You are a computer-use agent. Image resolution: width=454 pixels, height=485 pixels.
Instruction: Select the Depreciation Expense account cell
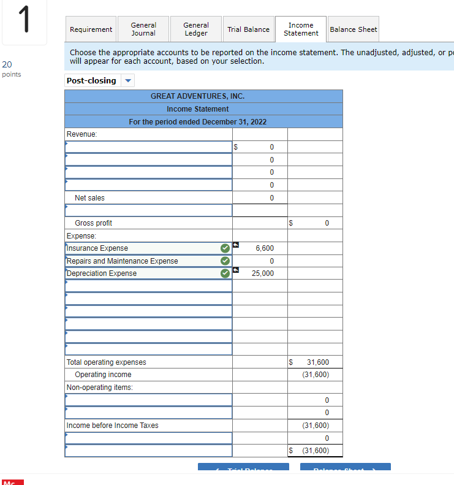[x=148, y=273]
